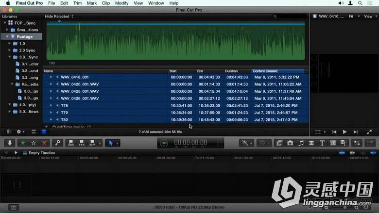This screenshot has height=213, width=379.
Task: Click the Unrate outlined star icon
Action: [34, 143]
